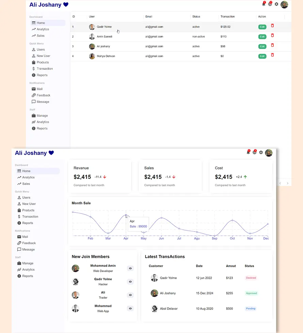303x333 pixels.
Task: Toggle the eye icon beside Ali the Trader
Action: point(130,295)
